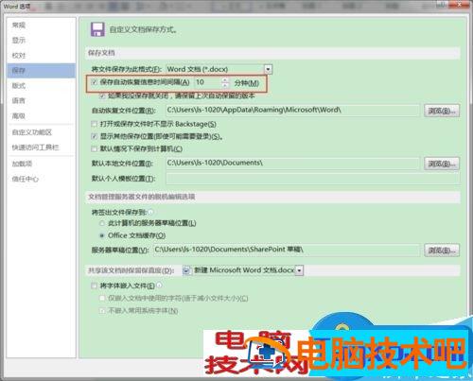This screenshot has width=473, height=381.
Task: Click the 默认个人模板位置 field
Action: click(x=313, y=179)
